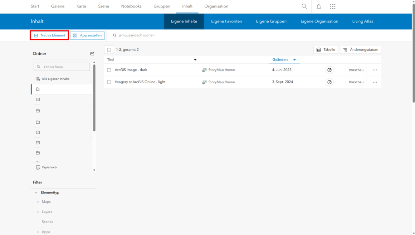Click the Neues Element button
415x235 pixels.
(49, 35)
